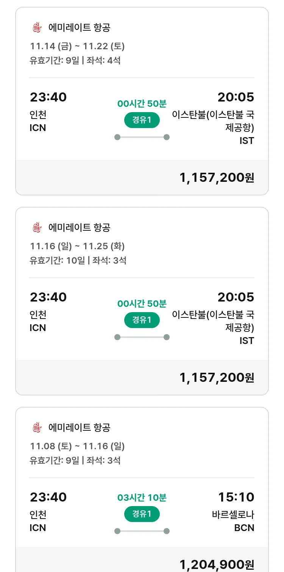Viewport: 284px width, 572px height.
Task: Tap the 11.08 (토) ~ 11.16 (일) date range
Action: pos(77,446)
